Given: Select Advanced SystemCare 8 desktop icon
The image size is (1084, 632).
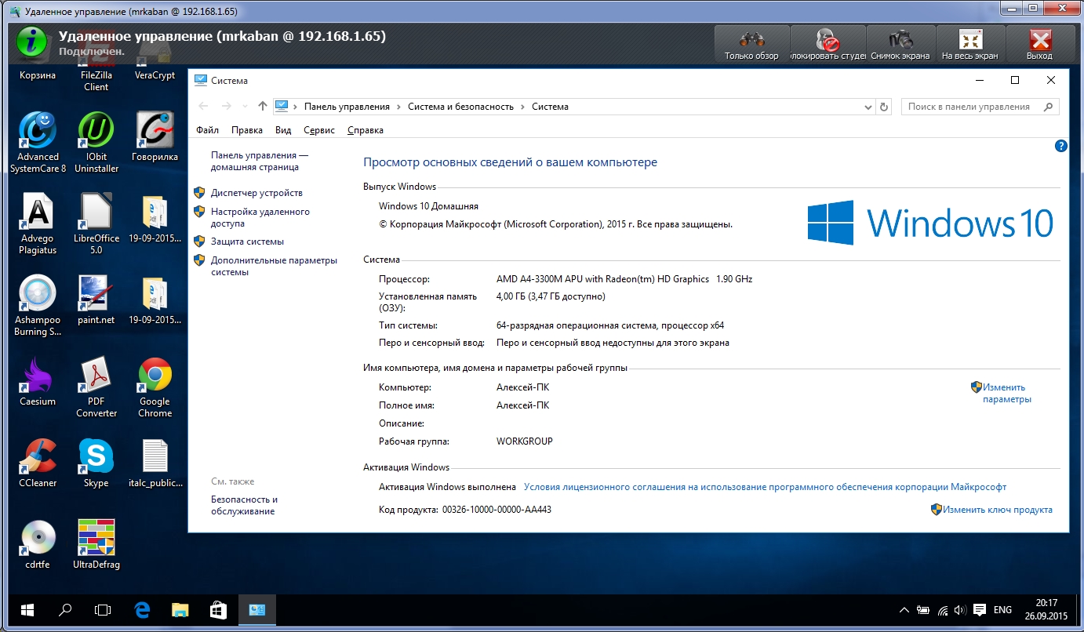Looking at the screenshot, I should pyautogui.click(x=38, y=142).
